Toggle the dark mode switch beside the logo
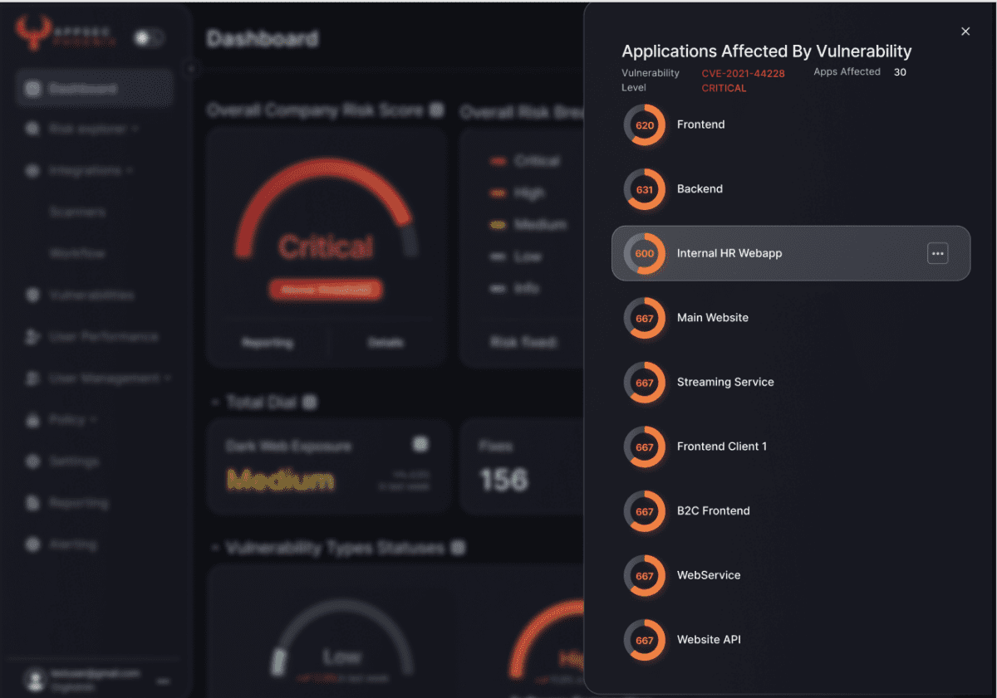The height and width of the screenshot is (698, 997). click(x=150, y=38)
